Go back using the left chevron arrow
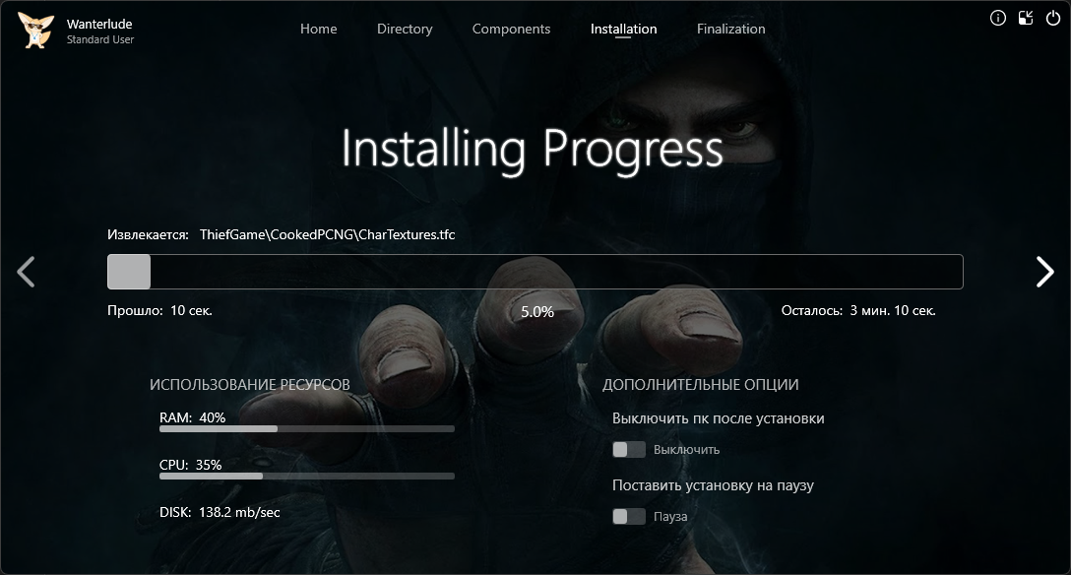The image size is (1071, 575). (x=27, y=272)
